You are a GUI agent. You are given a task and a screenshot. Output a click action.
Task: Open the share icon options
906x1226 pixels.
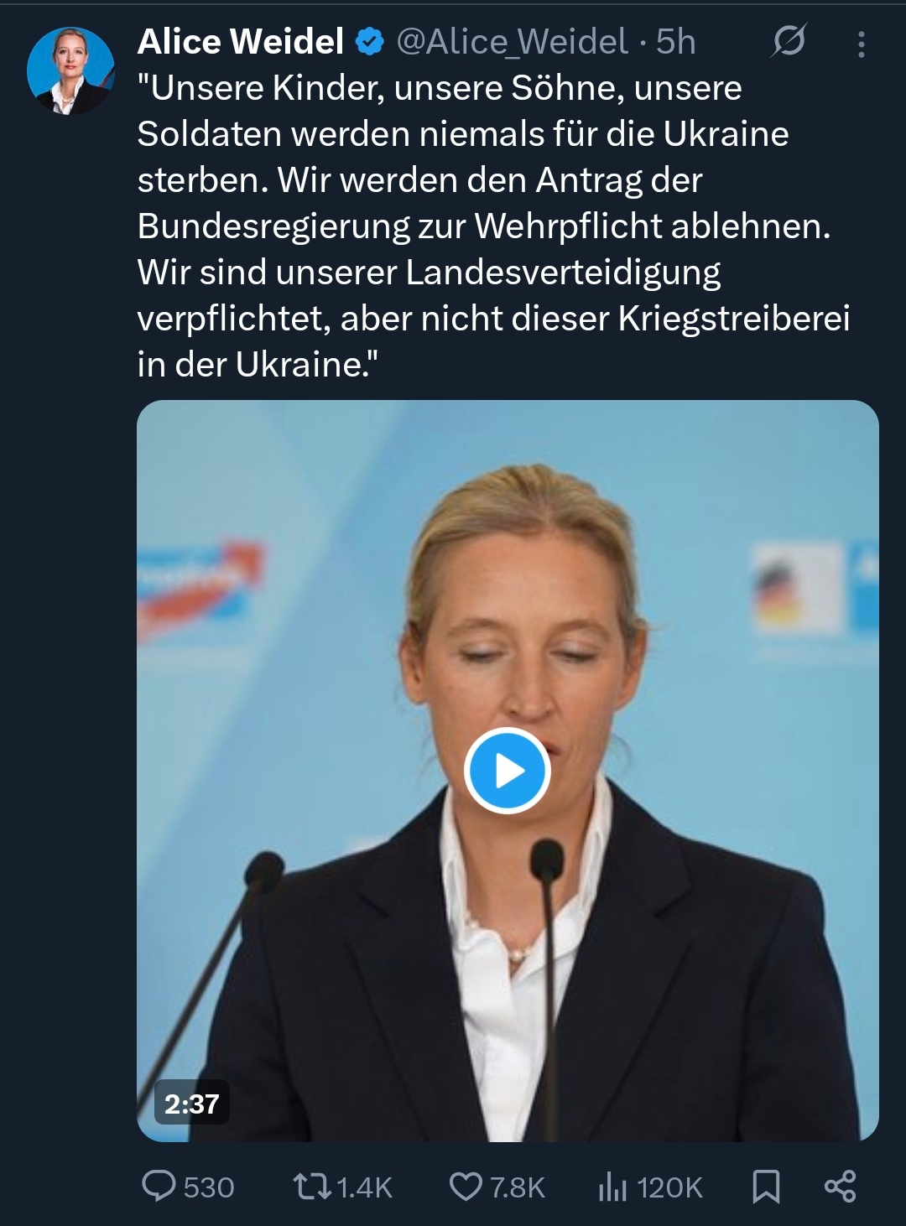pos(840,1186)
